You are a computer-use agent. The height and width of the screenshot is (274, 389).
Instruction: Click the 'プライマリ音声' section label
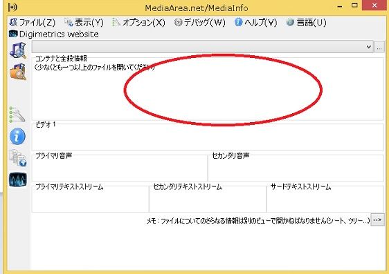53,155
